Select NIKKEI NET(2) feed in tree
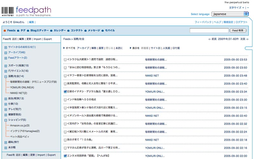The image size is (254, 159). coord(19,93)
